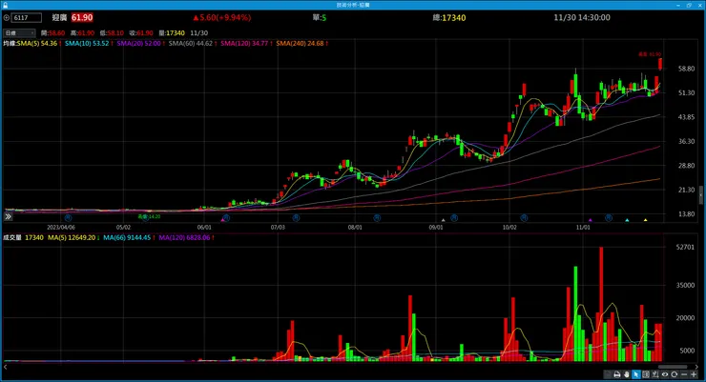Click the vertical scrollbar handle at right edge
The width and height of the screenshot is (706, 382).
click(701, 195)
